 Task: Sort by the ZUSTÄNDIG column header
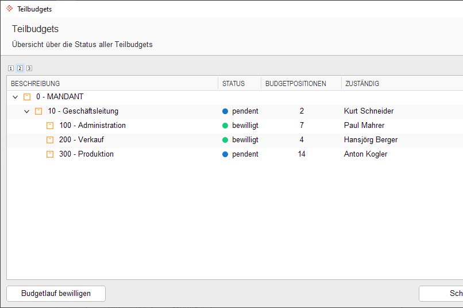point(402,83)
